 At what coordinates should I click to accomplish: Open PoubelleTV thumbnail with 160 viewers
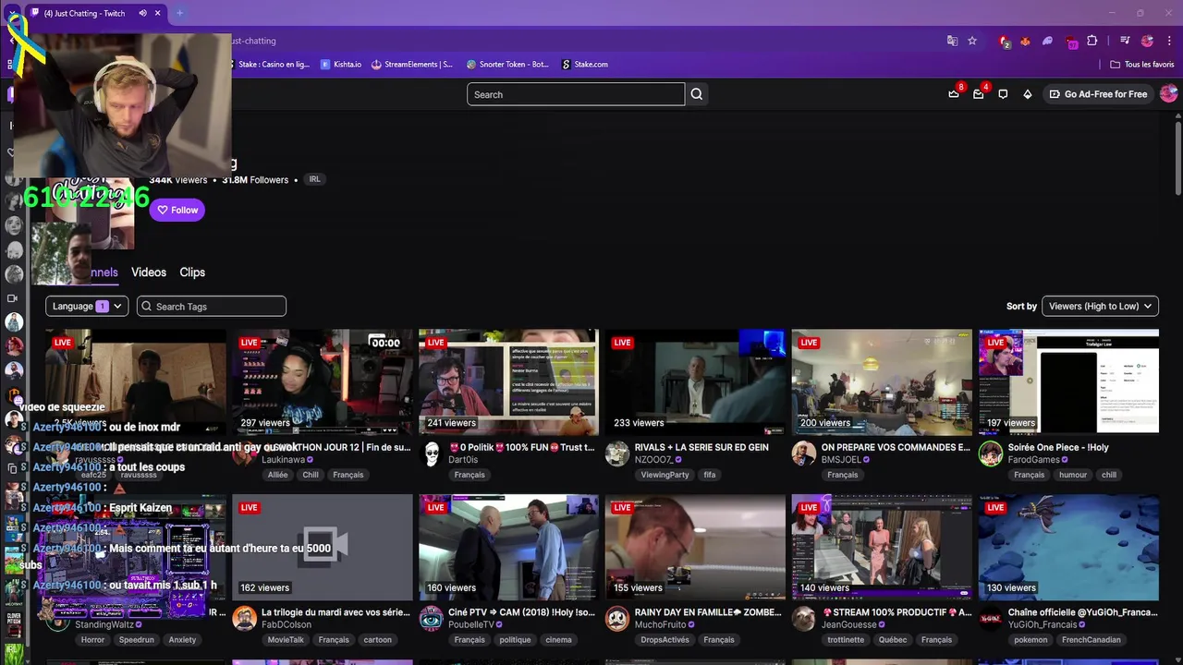(508, 546)
